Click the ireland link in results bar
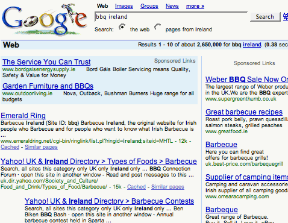Image resolution: width=288 pixels, height=223 pixels. pyautogui.click(x=252, y=45)
